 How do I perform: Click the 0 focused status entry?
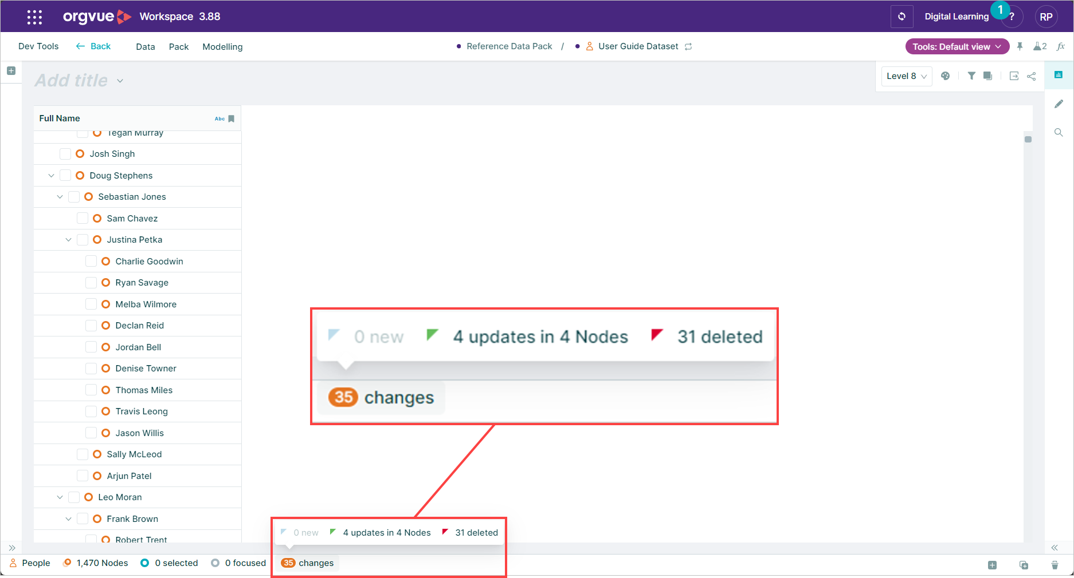point(238,563)
